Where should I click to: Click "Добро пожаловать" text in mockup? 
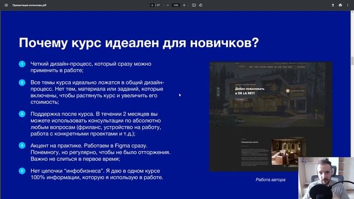(249, 88)
